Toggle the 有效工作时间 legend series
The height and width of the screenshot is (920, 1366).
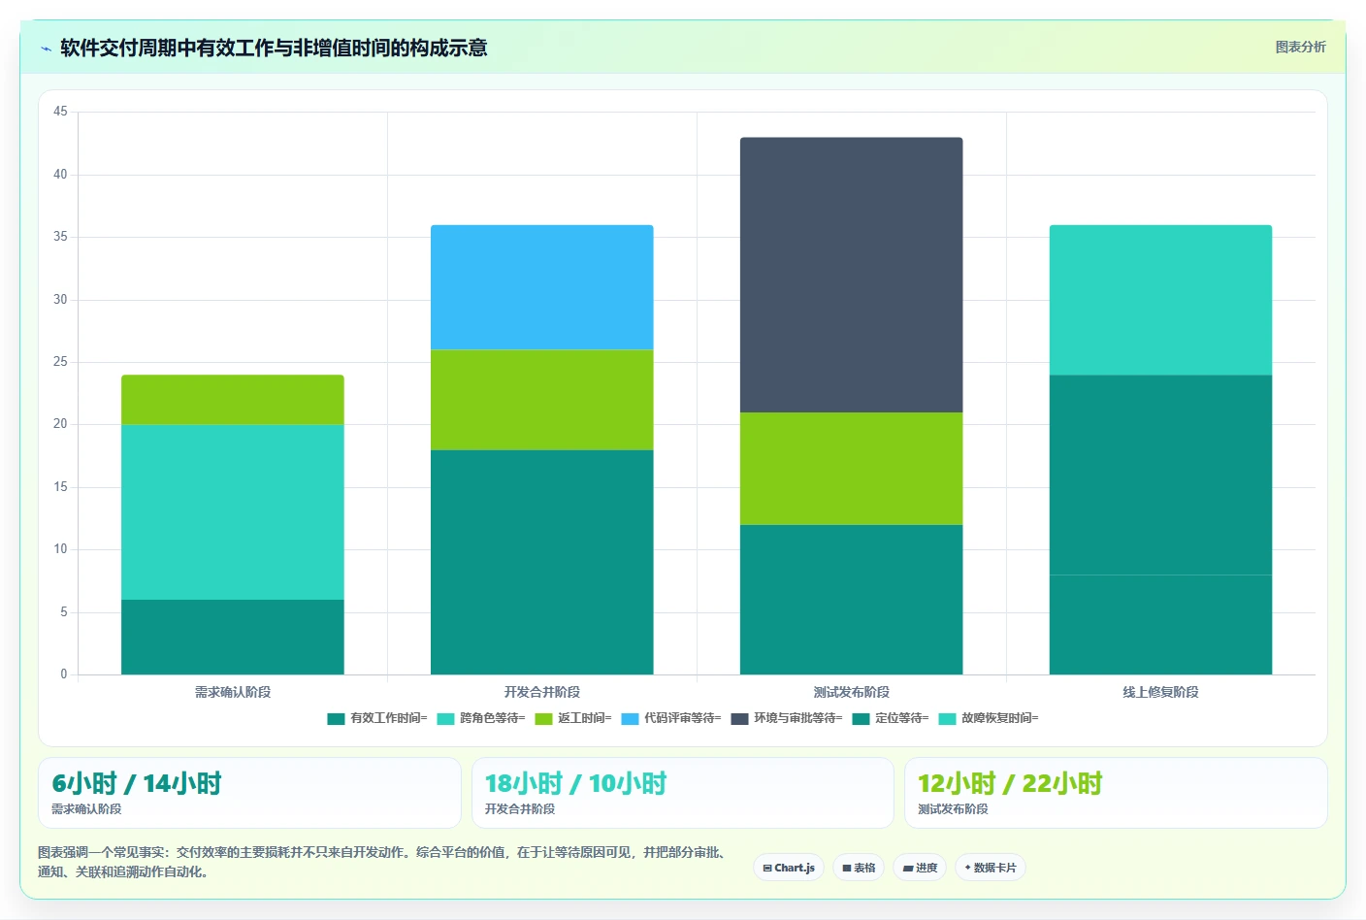tap(377, 718)
